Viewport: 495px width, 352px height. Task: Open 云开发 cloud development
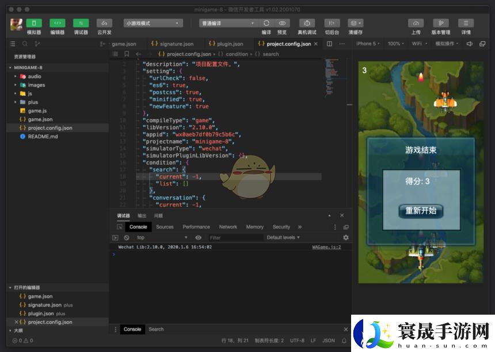coord(104,23)
